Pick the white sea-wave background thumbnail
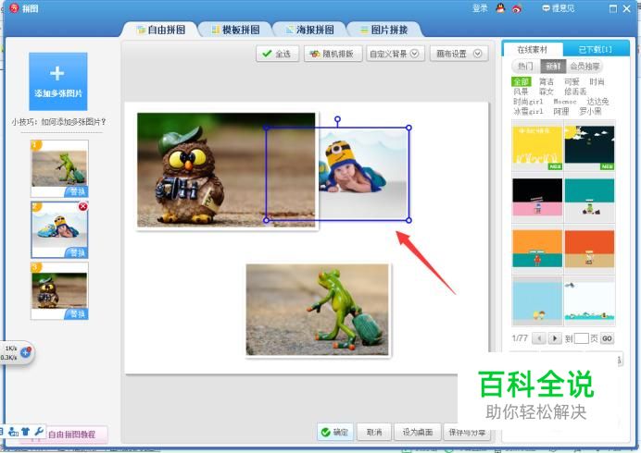The image size is (641, 453). 589,300
